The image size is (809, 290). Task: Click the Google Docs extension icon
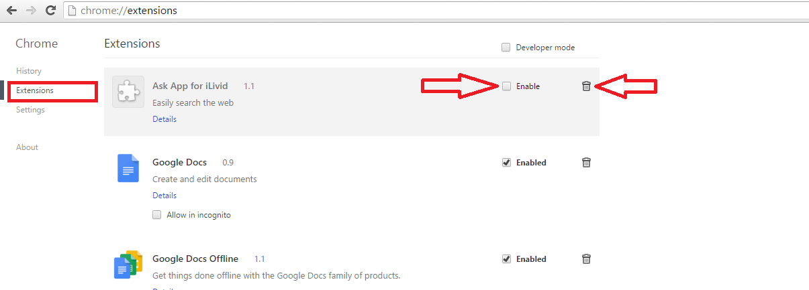point(128,168)
